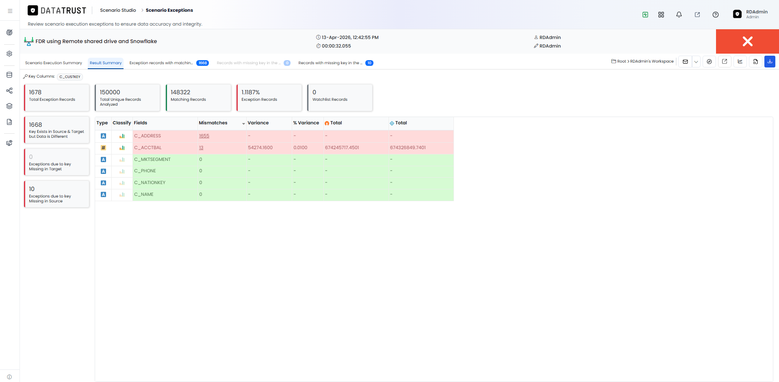
Task: Click classify chart icon for C_MKTSEGMENT
Action: [122, 160]
